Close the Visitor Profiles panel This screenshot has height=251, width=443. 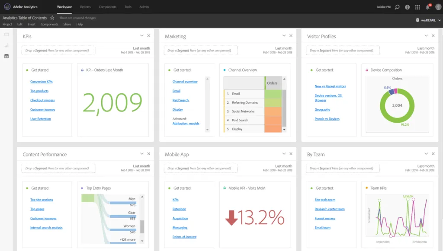[x=433, y=36]
